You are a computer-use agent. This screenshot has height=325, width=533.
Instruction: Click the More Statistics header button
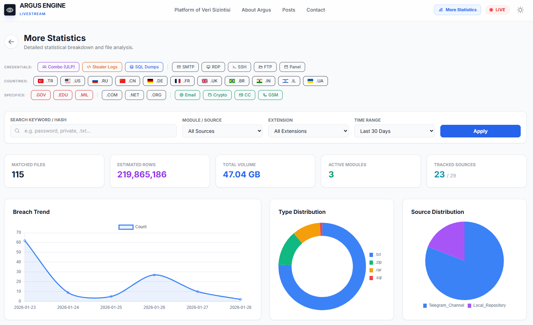tap(458, 10)
